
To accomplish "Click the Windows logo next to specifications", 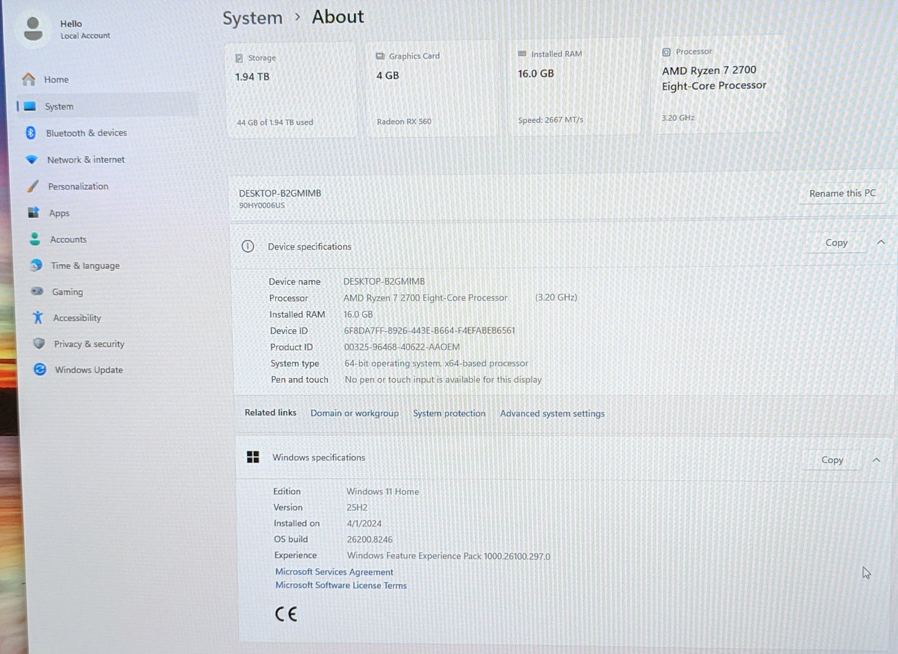I will 253,457.
